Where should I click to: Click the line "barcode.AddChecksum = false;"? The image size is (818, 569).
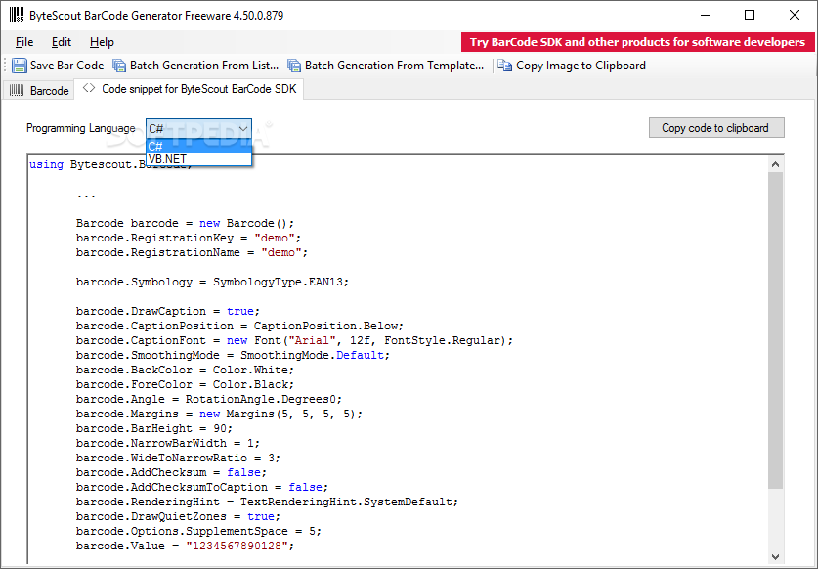[x=171, y=472]
